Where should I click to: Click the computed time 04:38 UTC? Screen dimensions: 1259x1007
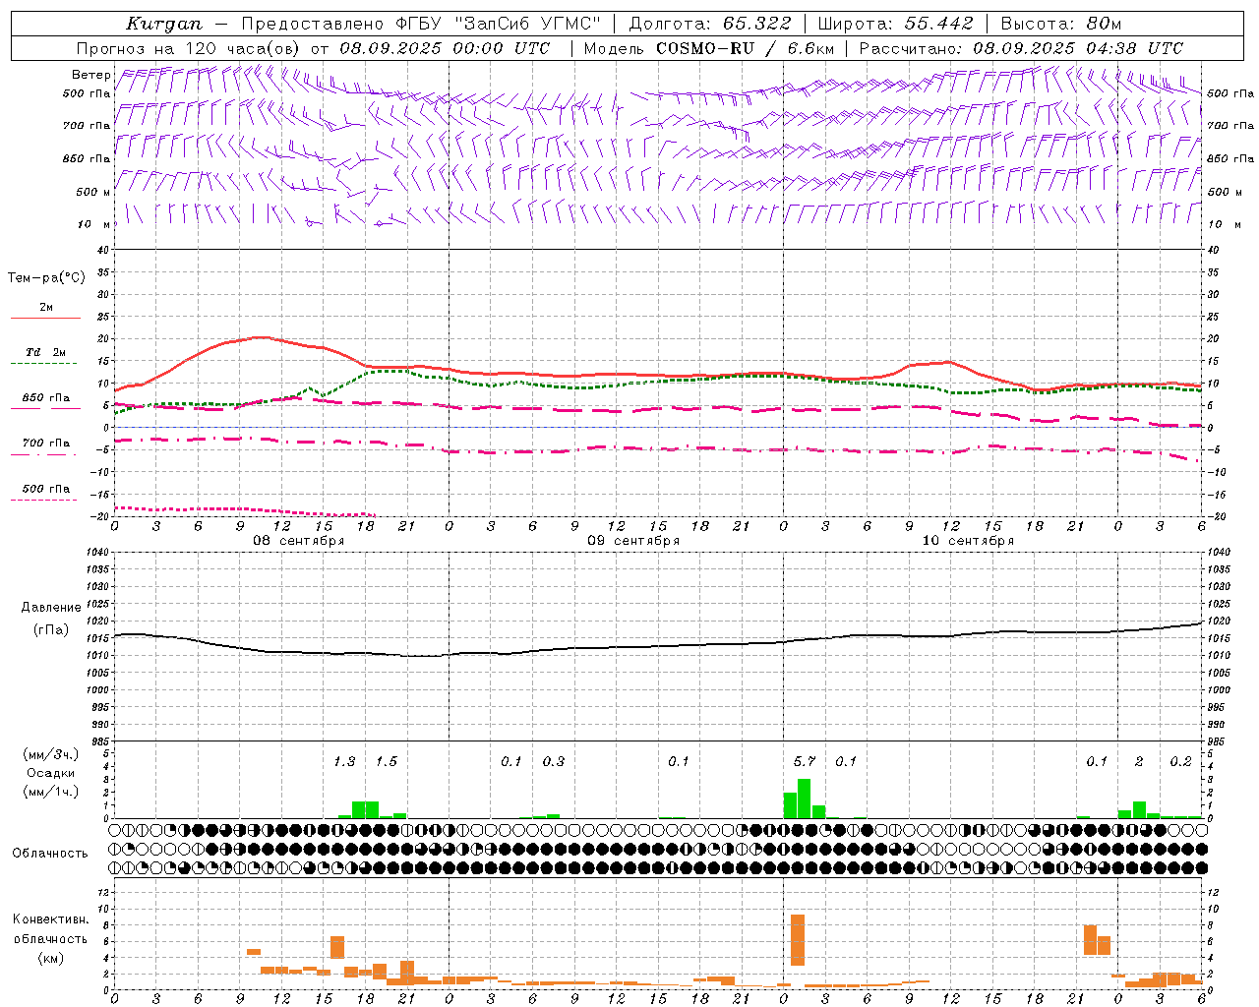tap(1134, 48)
